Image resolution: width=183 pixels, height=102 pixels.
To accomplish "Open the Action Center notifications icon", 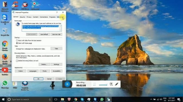I will (179, 99).
